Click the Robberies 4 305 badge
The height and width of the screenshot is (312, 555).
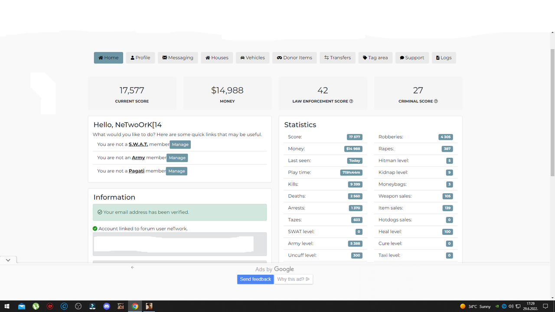pos(446,137)
